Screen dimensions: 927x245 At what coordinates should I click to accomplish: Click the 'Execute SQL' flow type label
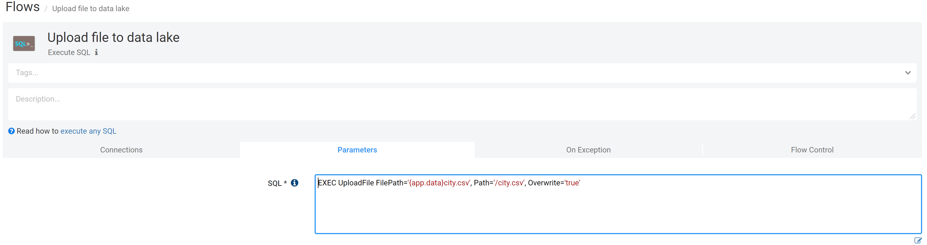coord(69,53)
